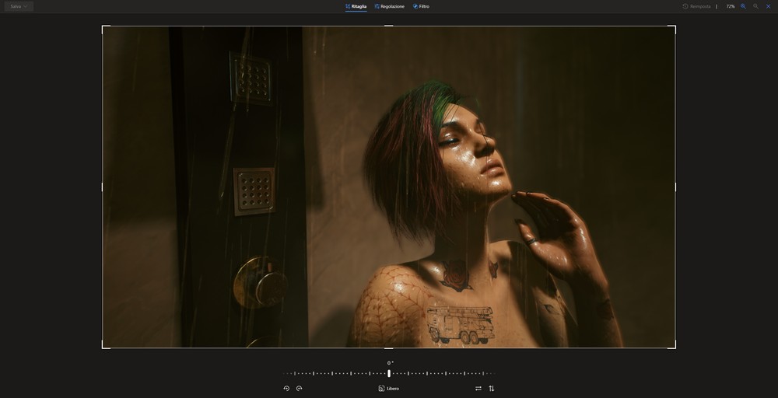Open the Salva dropdown menu

(19, 6)
